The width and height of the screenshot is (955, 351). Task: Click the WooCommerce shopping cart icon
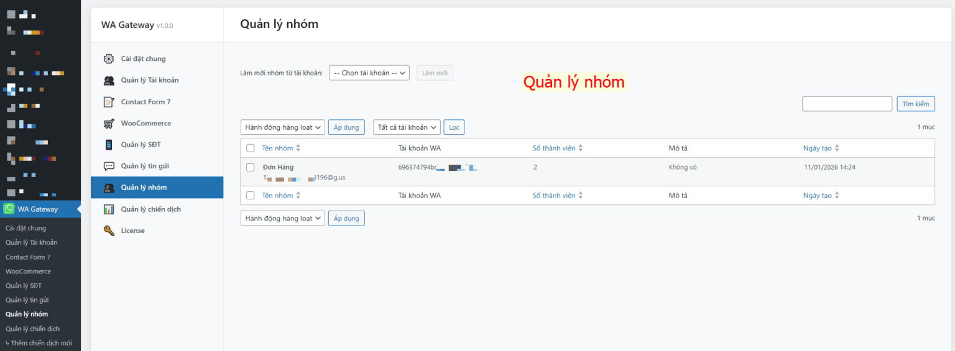109,123
